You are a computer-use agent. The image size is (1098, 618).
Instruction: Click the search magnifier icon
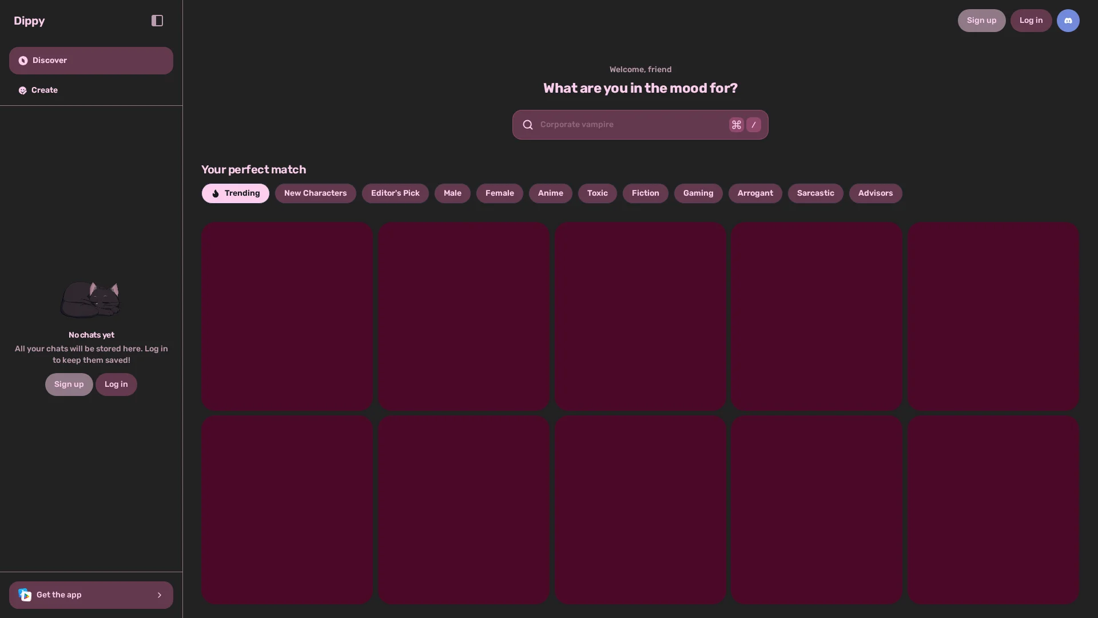pos(528,125)
